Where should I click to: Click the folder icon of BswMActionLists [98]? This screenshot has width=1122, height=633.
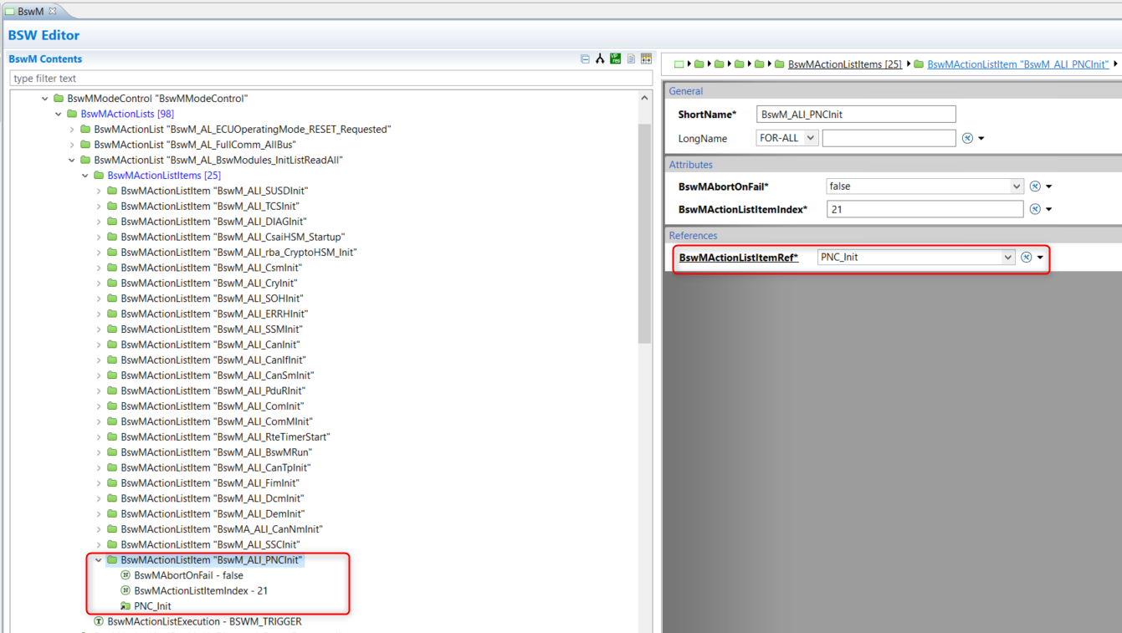point(72,114)
